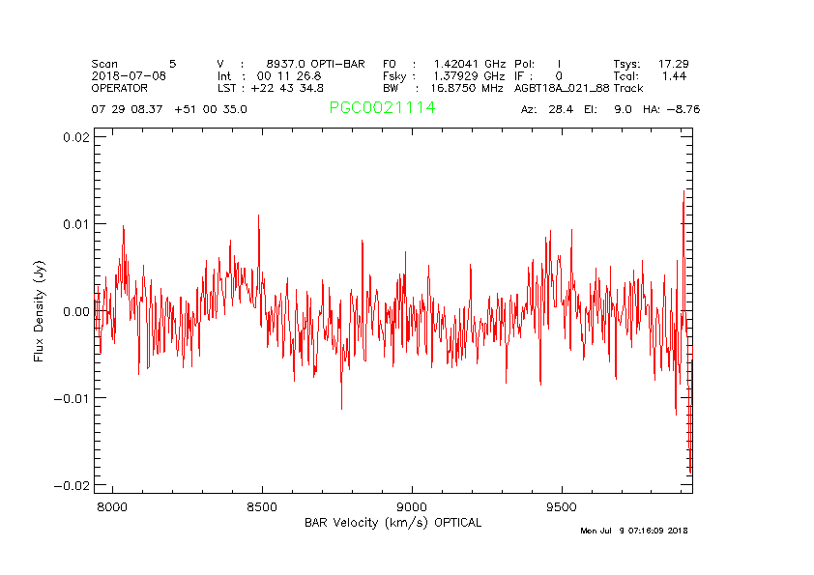
Task: Click the −0.02 label on flux axis
Action: coord(73,485)
